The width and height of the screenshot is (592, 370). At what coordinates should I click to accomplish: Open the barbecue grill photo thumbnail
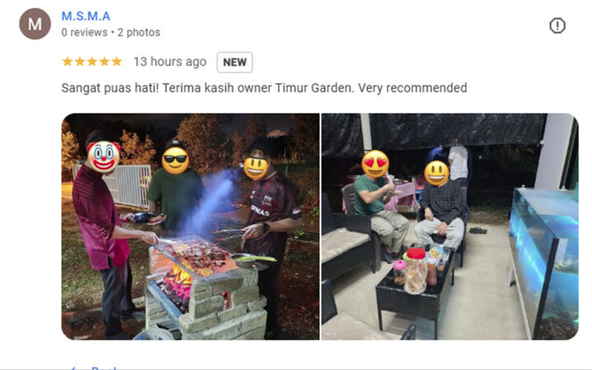(x=190, y=227)
